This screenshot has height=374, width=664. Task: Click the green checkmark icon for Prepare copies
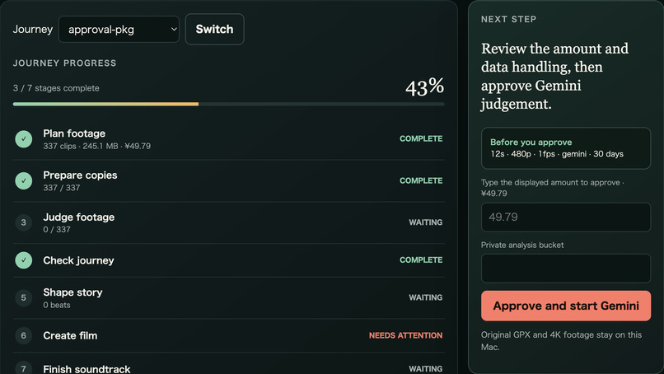pyautogui.click(x=24, y=181)
